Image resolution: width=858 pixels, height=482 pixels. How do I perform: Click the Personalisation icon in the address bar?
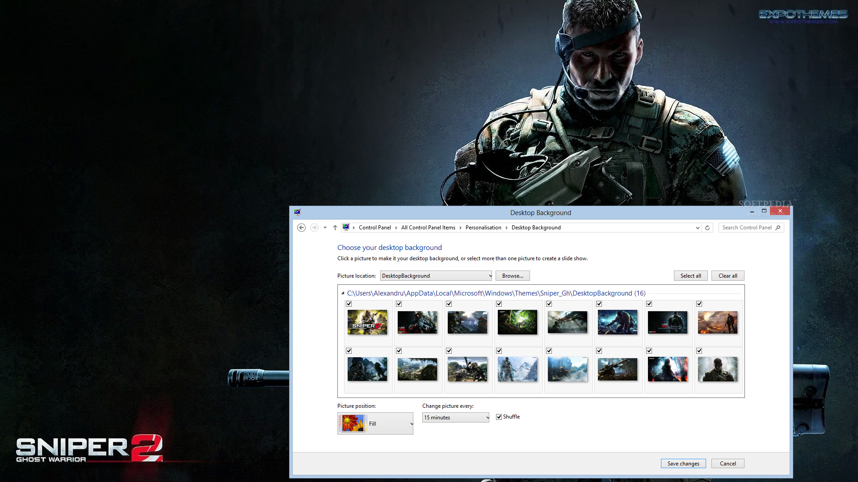click(346, 227)
